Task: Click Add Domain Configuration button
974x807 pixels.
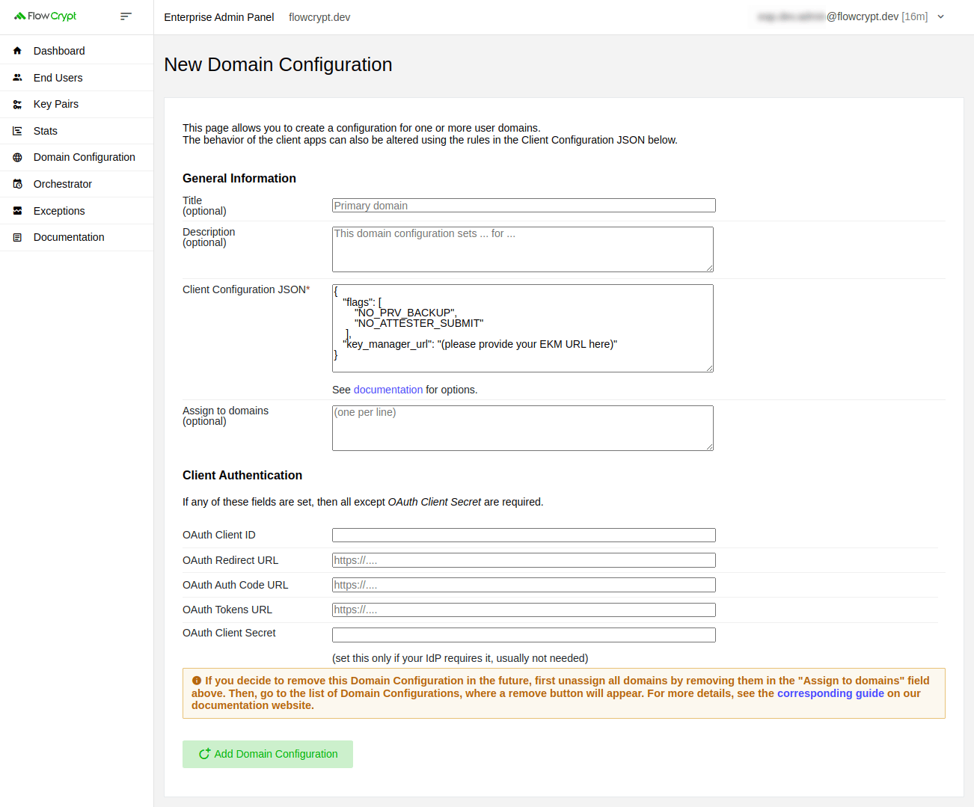Action: [268, 754]
